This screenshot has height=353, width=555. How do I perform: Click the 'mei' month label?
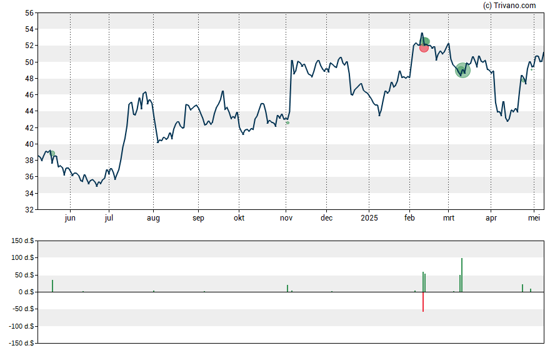(x=534, y=218)
